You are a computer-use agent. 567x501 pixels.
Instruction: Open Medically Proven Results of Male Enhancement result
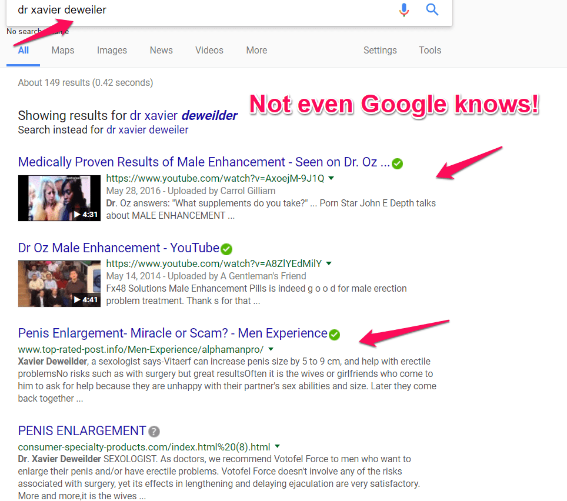pyautogui.click(x=204, y=162)
